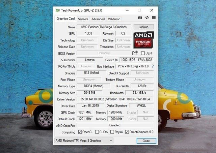
Task: Click the Transistors Unknown field
Action: (123, 47)
